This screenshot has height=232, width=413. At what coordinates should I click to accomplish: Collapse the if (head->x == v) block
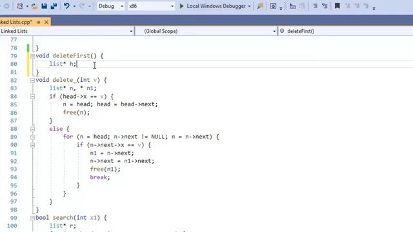[32, 97]
